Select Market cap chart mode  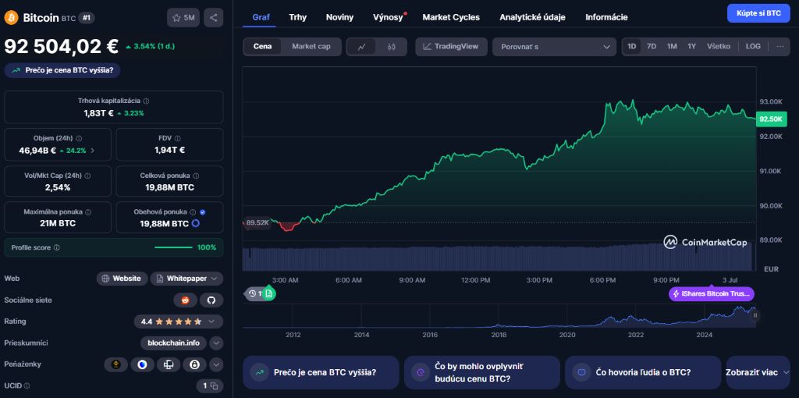click(311, 47)
